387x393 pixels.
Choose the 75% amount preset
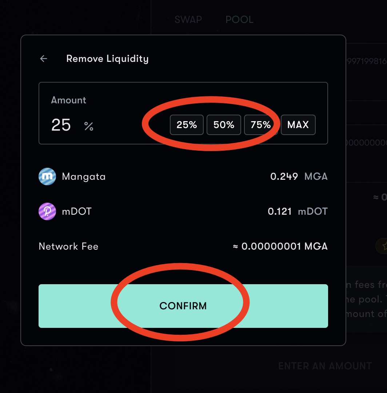click(261, 125)
